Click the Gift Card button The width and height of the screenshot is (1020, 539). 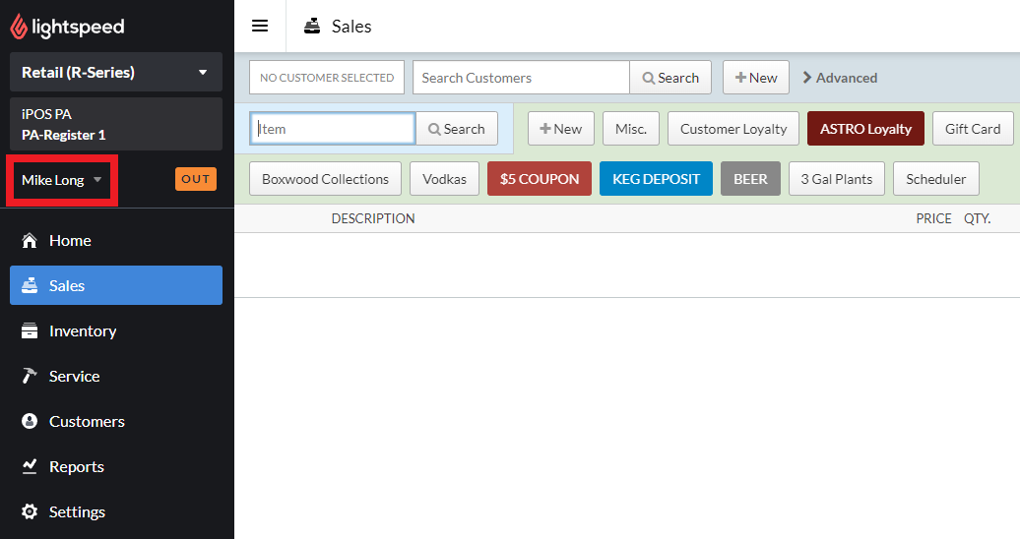click(972, 129)
